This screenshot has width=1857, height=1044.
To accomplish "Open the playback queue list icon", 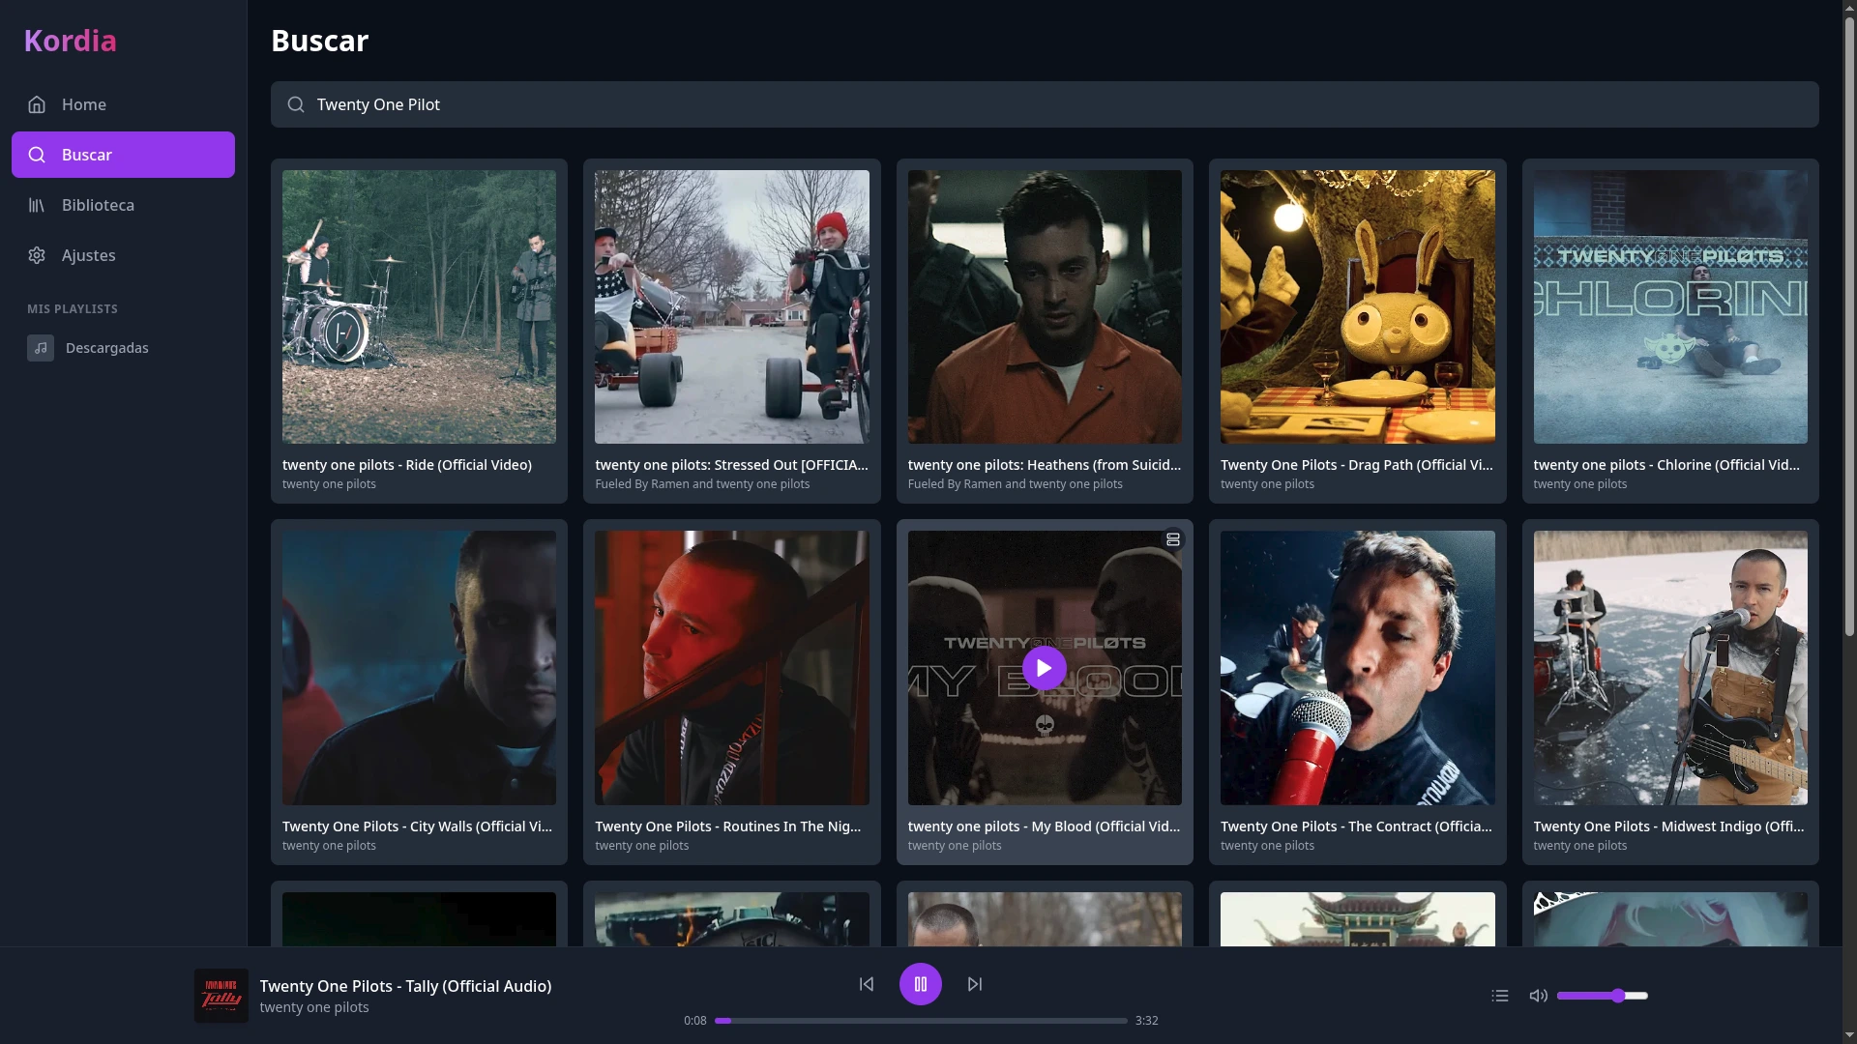I will point(1500,996).
